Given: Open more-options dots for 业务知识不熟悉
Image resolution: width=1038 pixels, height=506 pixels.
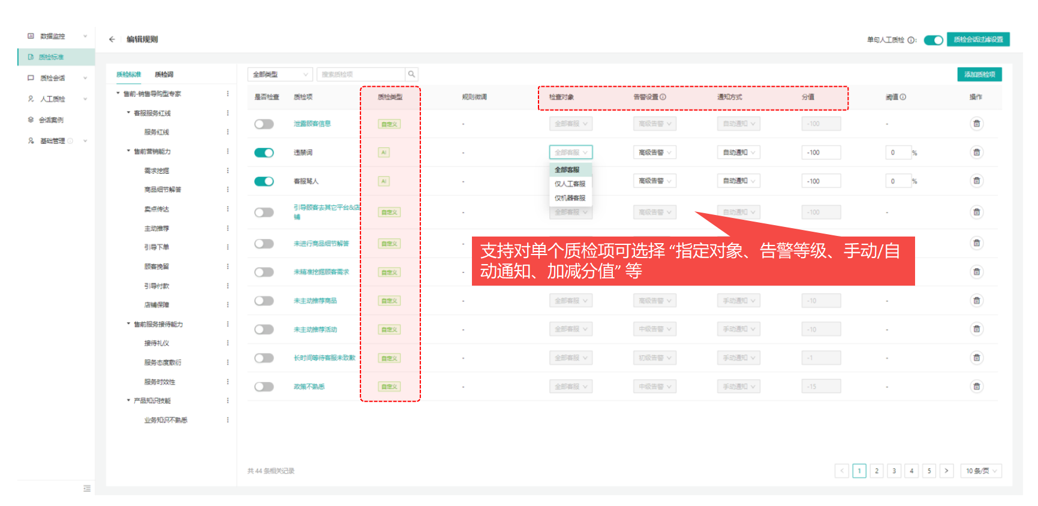Looking at the screenshot, I should (x=228, y=420).
